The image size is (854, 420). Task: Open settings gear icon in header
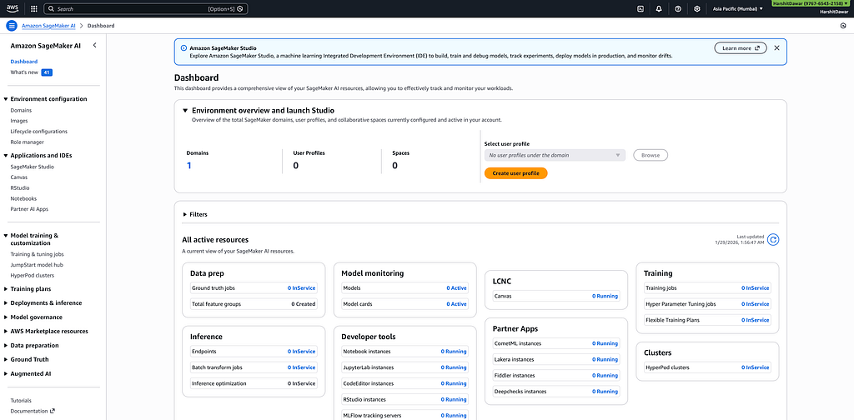(x=697, y=8)
